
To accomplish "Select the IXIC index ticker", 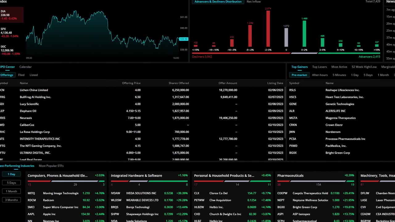I will point(12,50).
